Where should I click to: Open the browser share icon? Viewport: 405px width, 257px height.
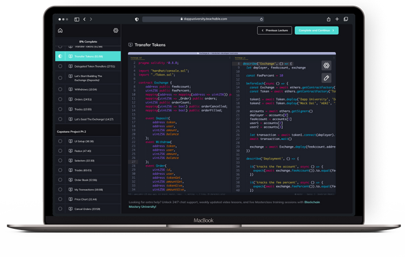tap(329, 19)
